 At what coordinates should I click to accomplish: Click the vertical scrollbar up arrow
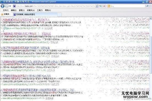click(151, 18)
